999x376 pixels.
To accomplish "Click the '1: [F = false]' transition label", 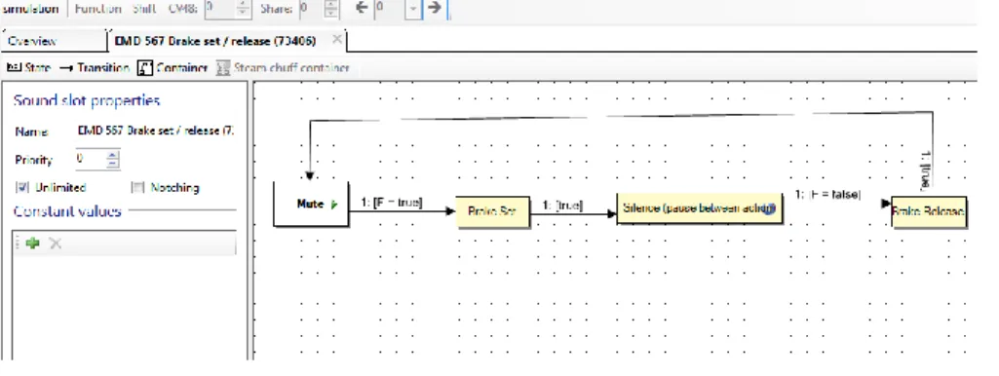I will pyautogui.click(x=827, y=195).
